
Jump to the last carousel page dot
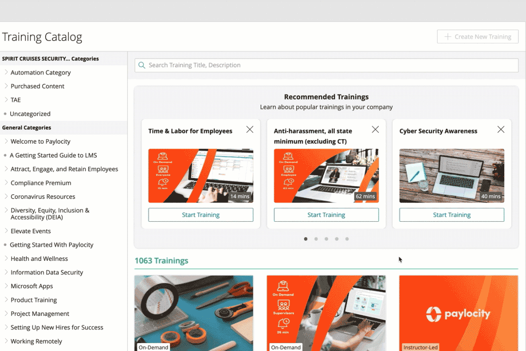point(347,239)
